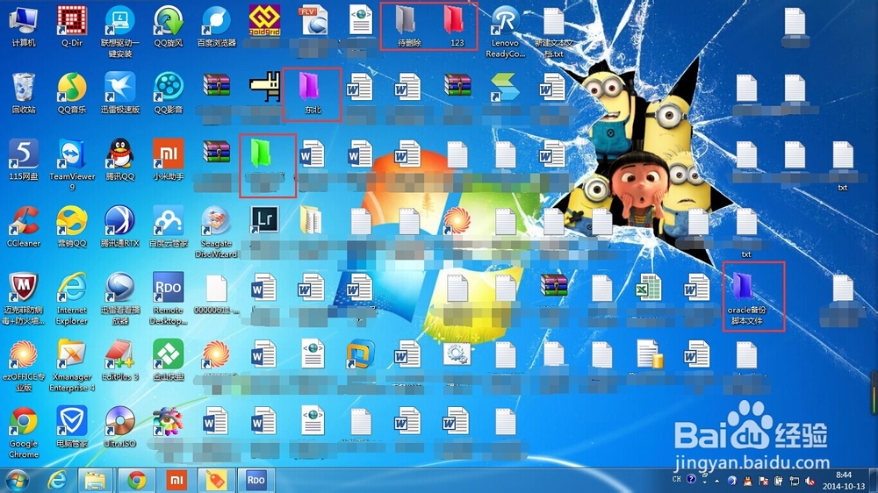Open 百度浏览器 shortcut
The height and width of the screenshot is (493, 878).
[216, 26]
